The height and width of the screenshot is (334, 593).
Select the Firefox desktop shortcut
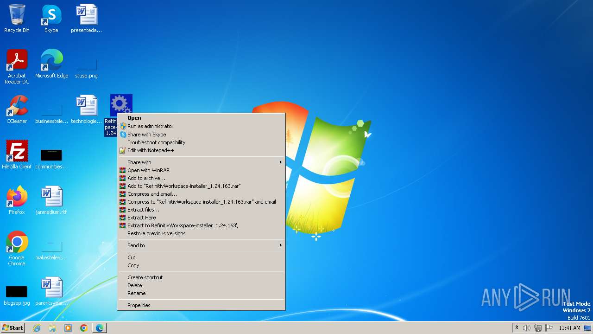(x=17, y=200)
